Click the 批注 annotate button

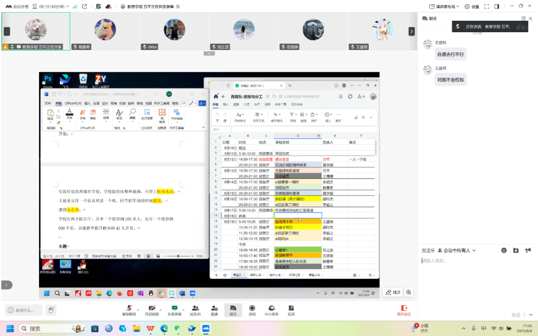coord(393,292)
